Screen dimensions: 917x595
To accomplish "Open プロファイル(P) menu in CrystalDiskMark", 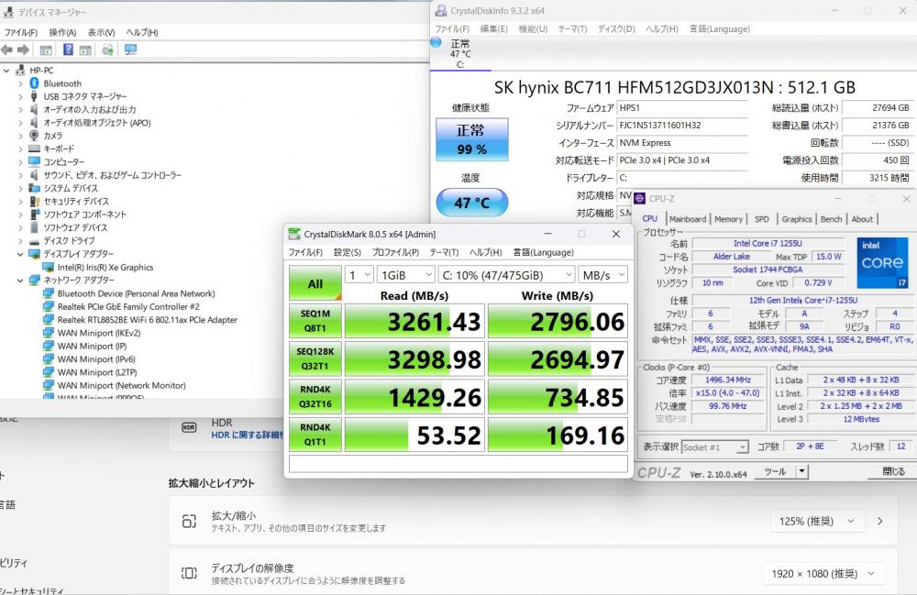I will click(395, 252).
